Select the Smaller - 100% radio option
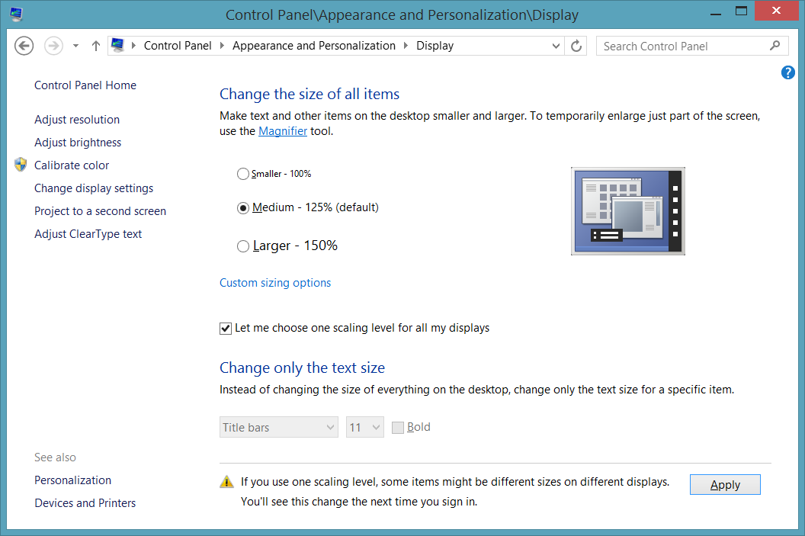 tap(243, 174)
